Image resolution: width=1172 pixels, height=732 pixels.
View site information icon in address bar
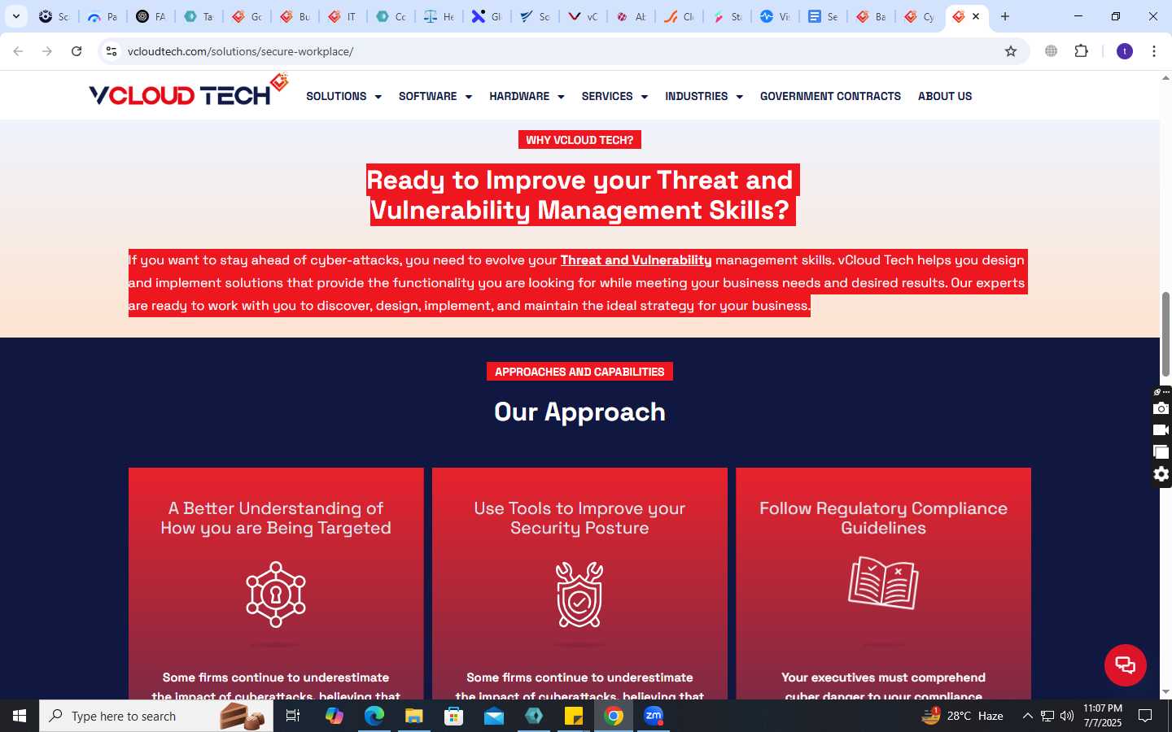(x=112, y=51)
